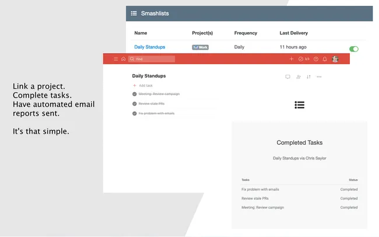Screen dimensions: 379x237
Task: Uncheck 'Meeting: Review campaign' task
Action: click(135, 94)
